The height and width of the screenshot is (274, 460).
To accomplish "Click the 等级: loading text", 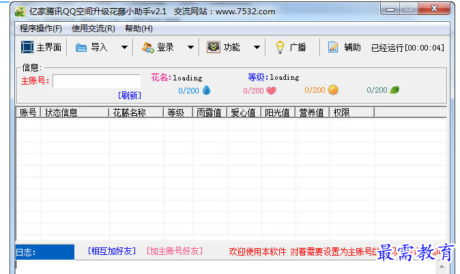I will (x=274, y=78).
